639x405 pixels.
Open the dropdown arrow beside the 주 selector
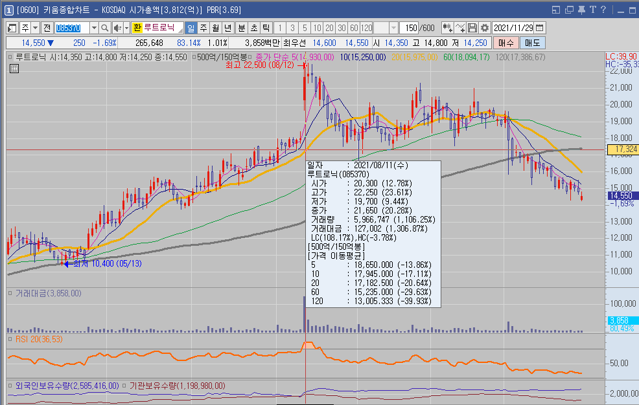[36, 28]
